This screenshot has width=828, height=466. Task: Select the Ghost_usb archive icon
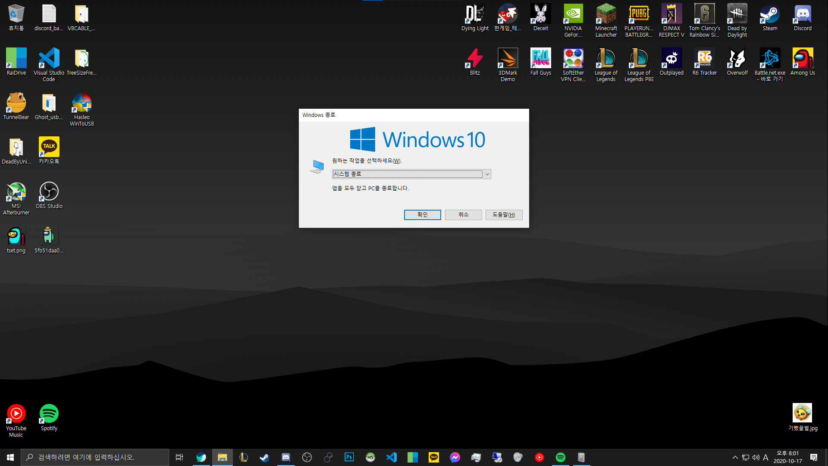click(x=49, y=107)
